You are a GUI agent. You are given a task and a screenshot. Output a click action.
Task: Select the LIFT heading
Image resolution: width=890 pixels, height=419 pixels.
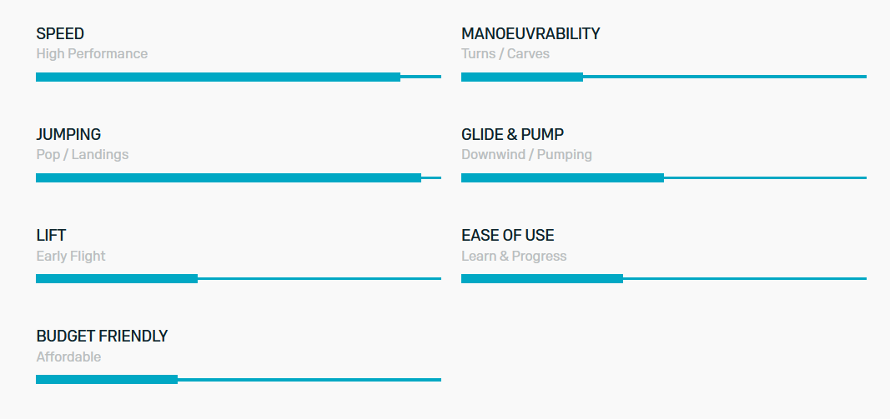(51, 235)
